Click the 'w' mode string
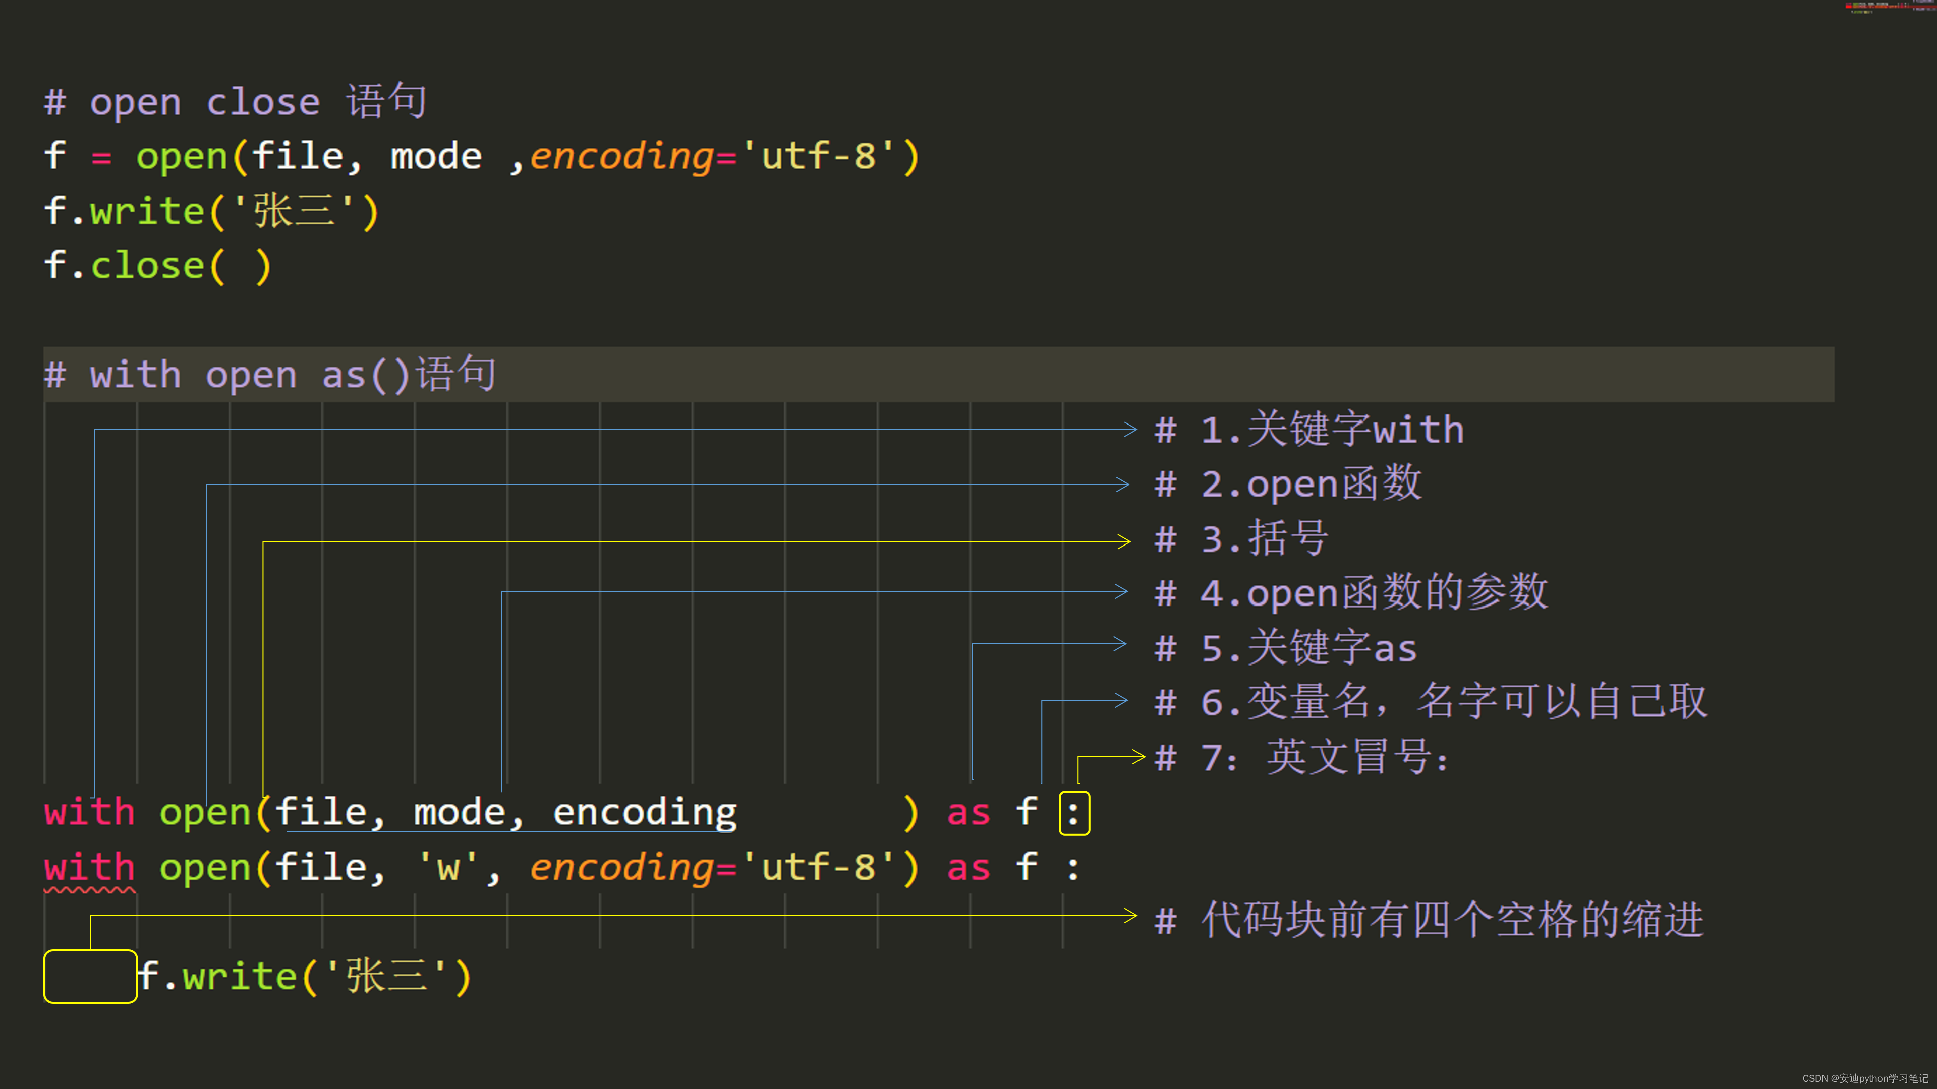 (x=448, y=867)
